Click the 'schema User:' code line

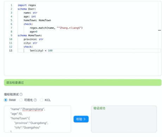tap(27, 9)
